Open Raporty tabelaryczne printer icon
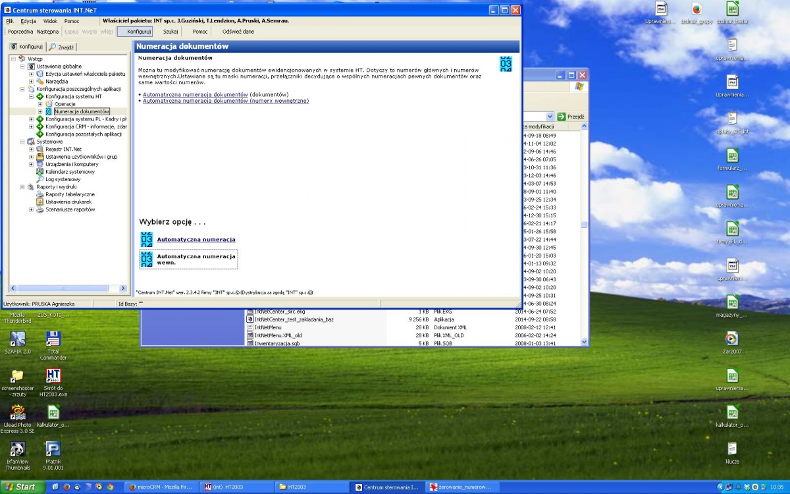790x494 pixels. point(39,194)
